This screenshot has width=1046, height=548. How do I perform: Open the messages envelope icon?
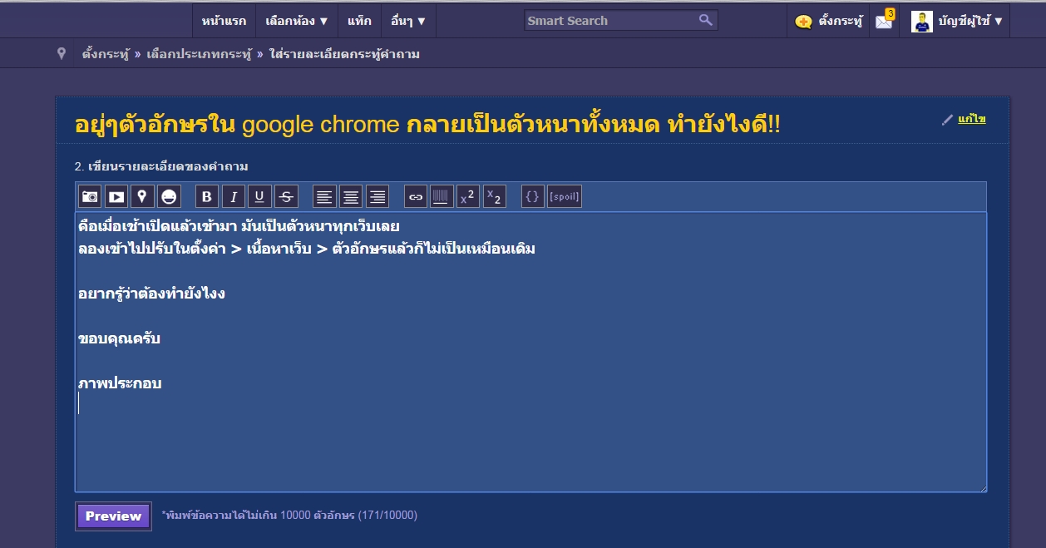(x=884, y=21)
